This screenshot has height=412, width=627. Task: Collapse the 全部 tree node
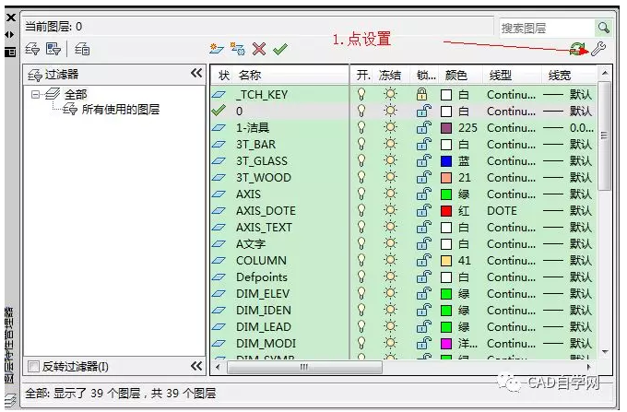coord(36,95)
